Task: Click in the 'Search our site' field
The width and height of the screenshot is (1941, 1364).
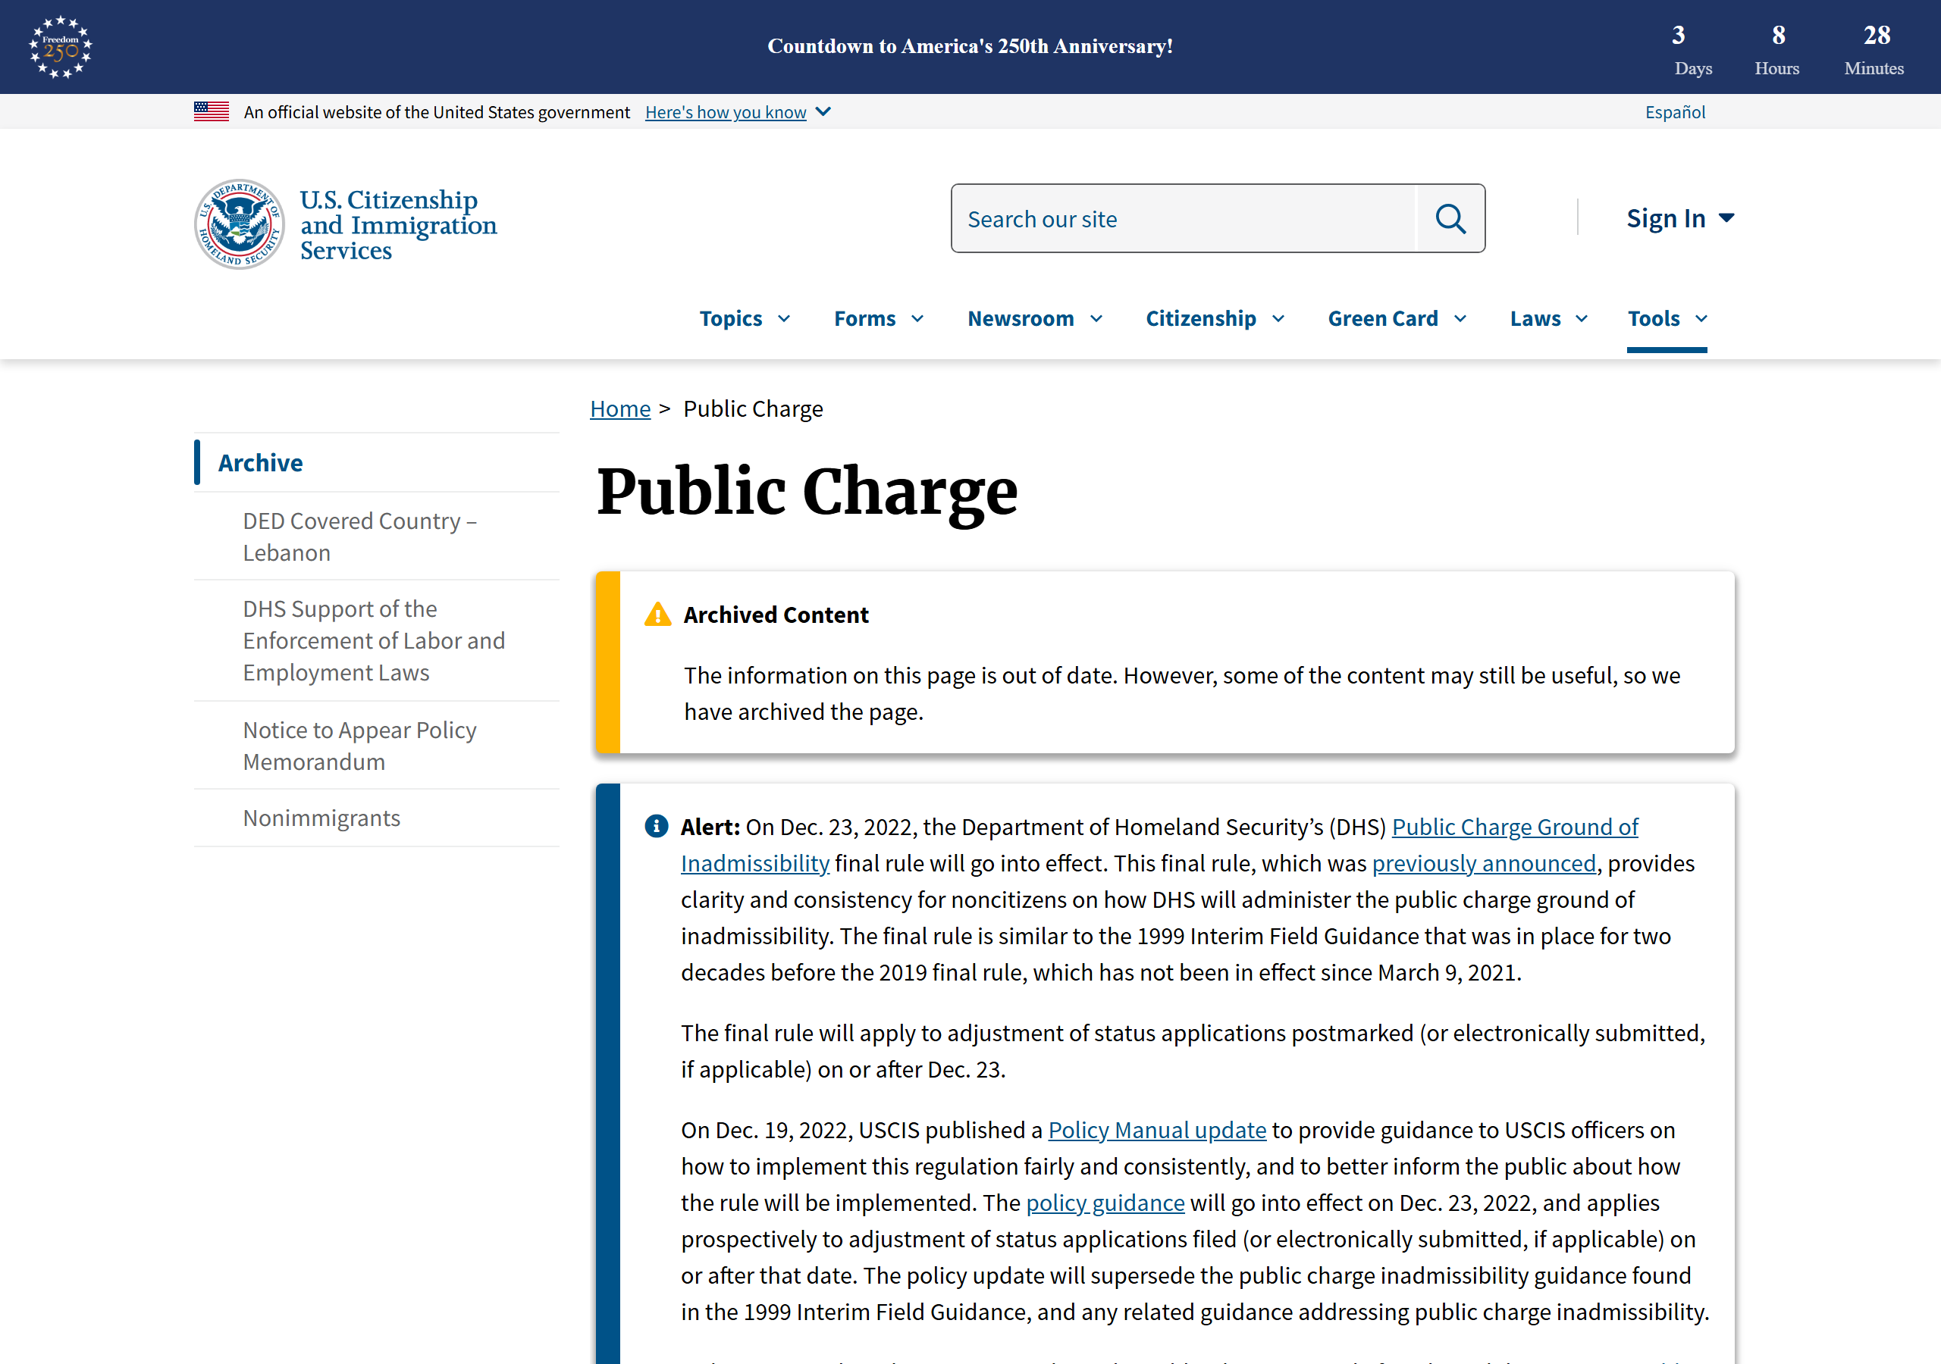Action: point(1184,219)
